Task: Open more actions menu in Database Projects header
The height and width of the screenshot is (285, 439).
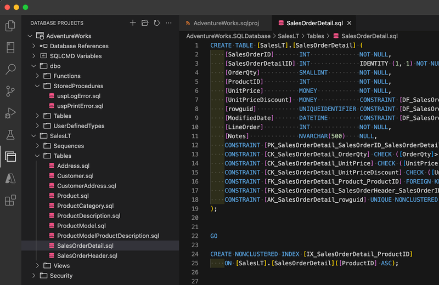Action: pos(169,23)
